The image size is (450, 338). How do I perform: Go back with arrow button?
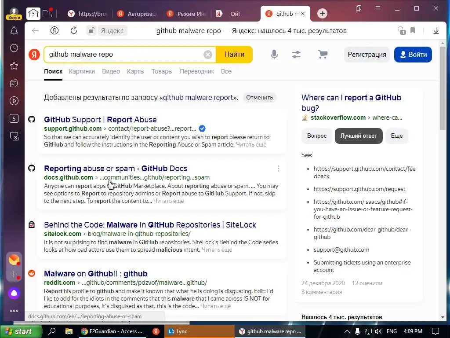35,30
